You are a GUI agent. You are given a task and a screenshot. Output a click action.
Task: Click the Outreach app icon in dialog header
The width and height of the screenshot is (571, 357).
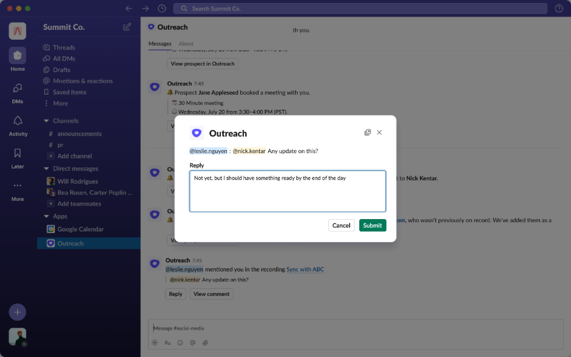pos(196,133)
